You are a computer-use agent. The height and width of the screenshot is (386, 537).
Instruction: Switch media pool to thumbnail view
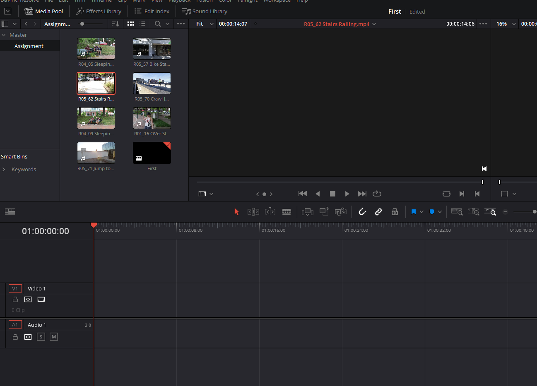click(x=131, y=24)
